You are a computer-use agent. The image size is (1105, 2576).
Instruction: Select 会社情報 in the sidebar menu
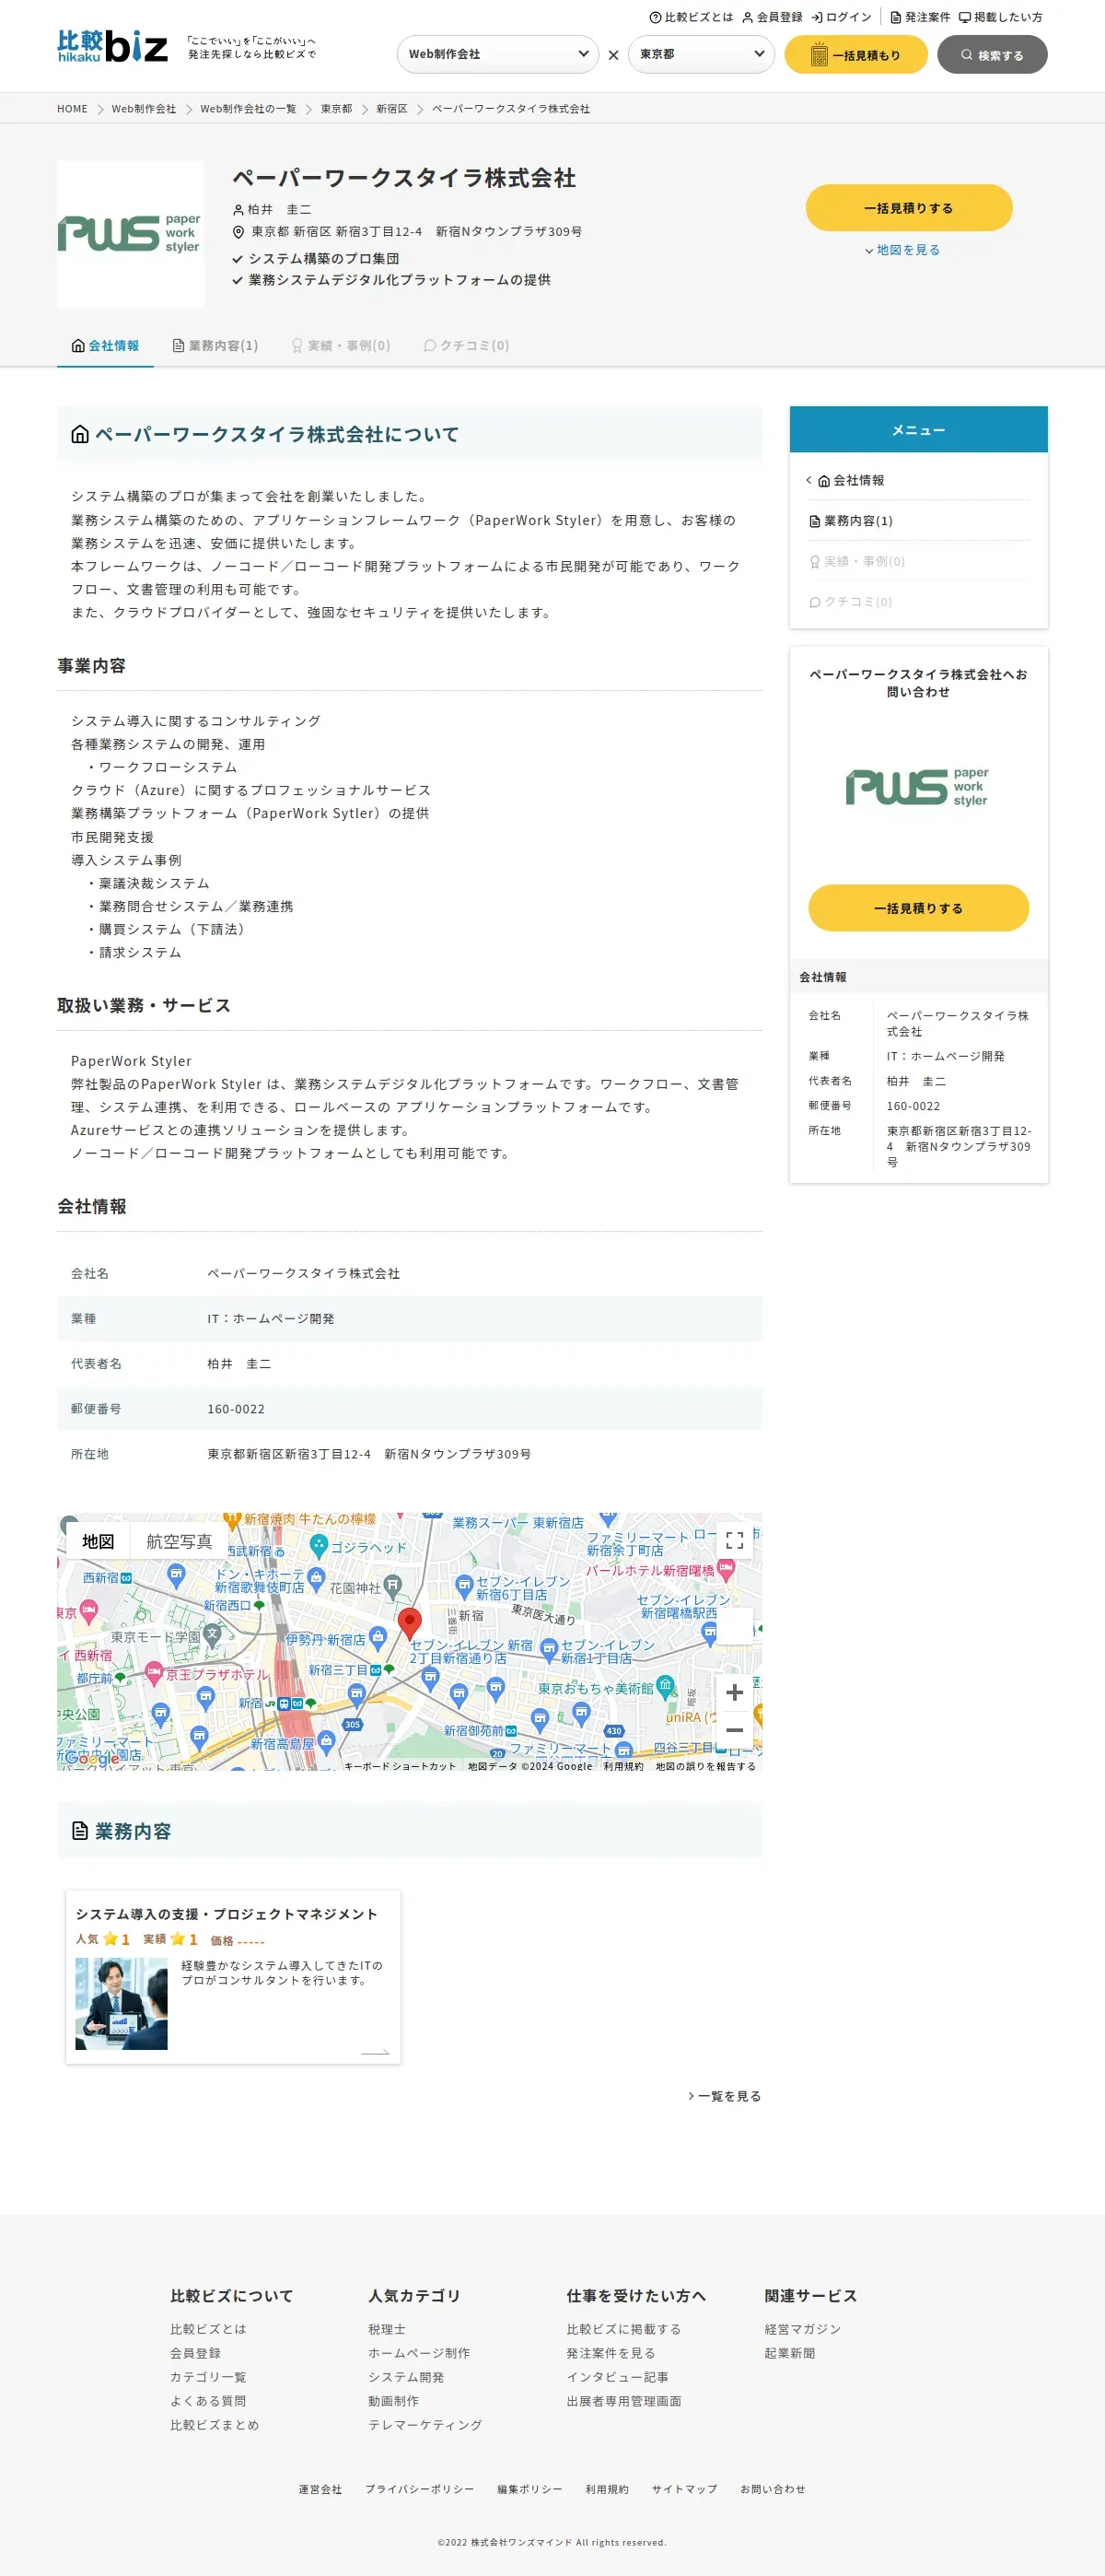click(917, 480)
